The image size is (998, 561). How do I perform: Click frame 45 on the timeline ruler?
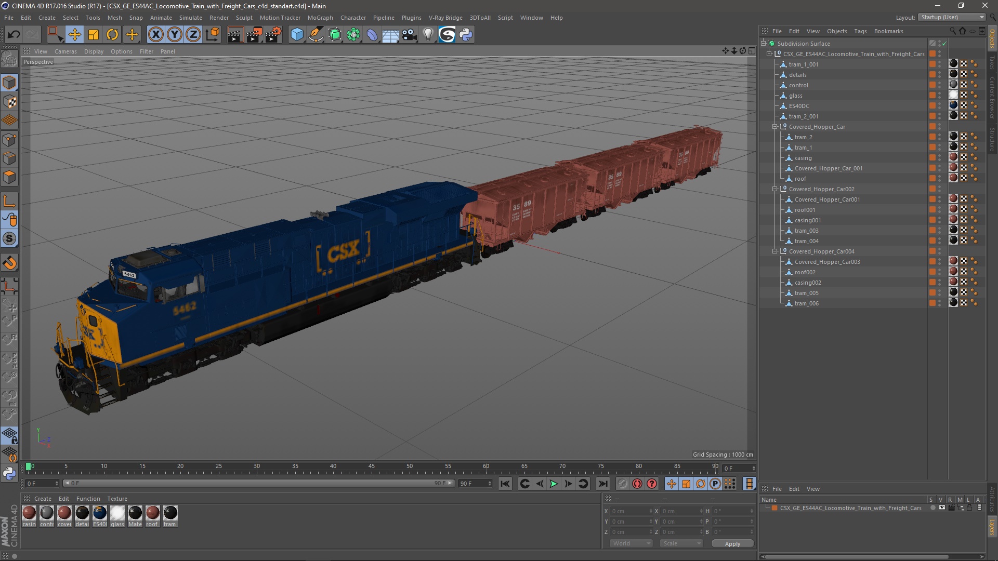point(371,466)
